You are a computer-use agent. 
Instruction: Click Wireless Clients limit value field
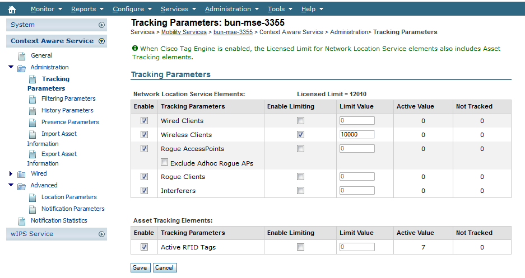tap(357, 135)
